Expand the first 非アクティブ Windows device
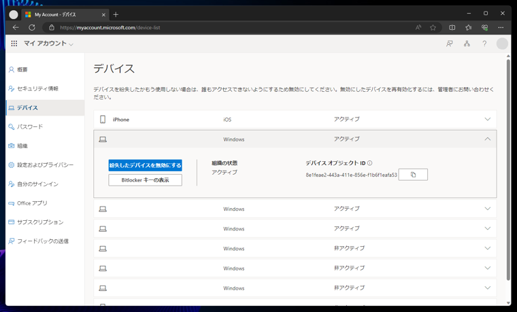This screenshot has height=312, width=517. pos(487,249)
